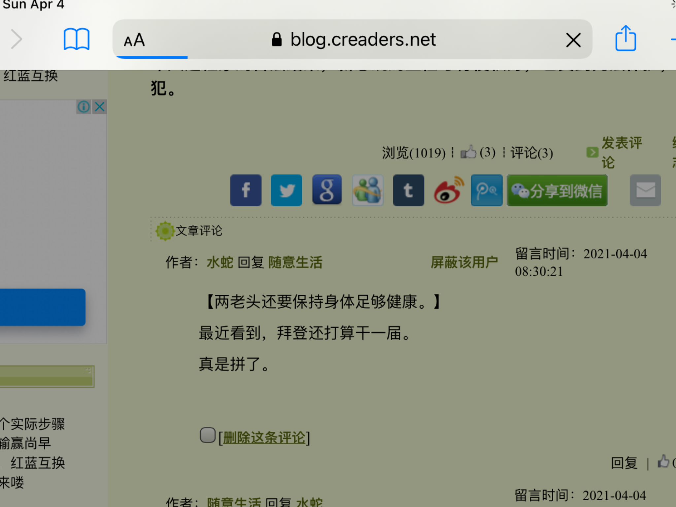Click 删除这条评论 link
The image size is (676, 507).
264,438
